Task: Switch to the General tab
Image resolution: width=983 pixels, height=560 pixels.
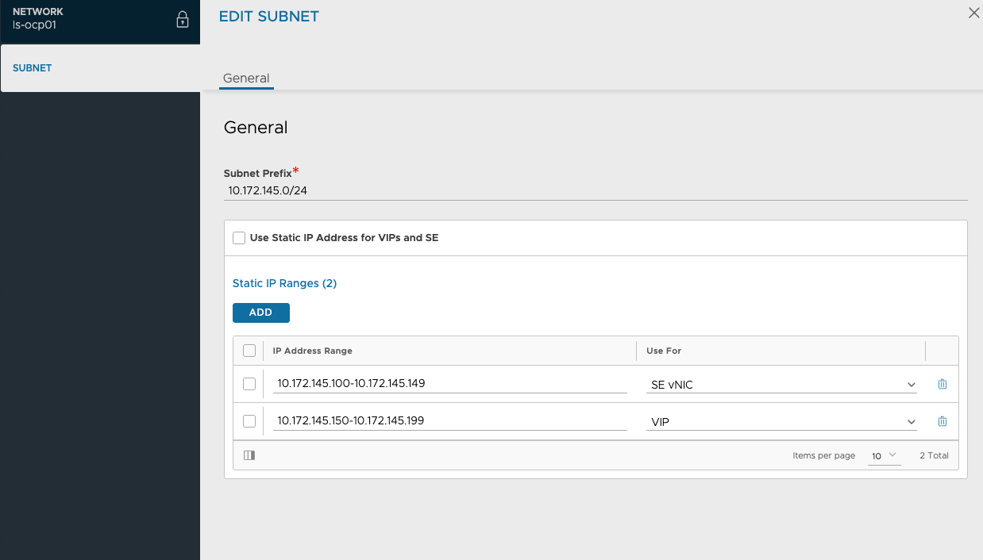Action: click(246, 79)
